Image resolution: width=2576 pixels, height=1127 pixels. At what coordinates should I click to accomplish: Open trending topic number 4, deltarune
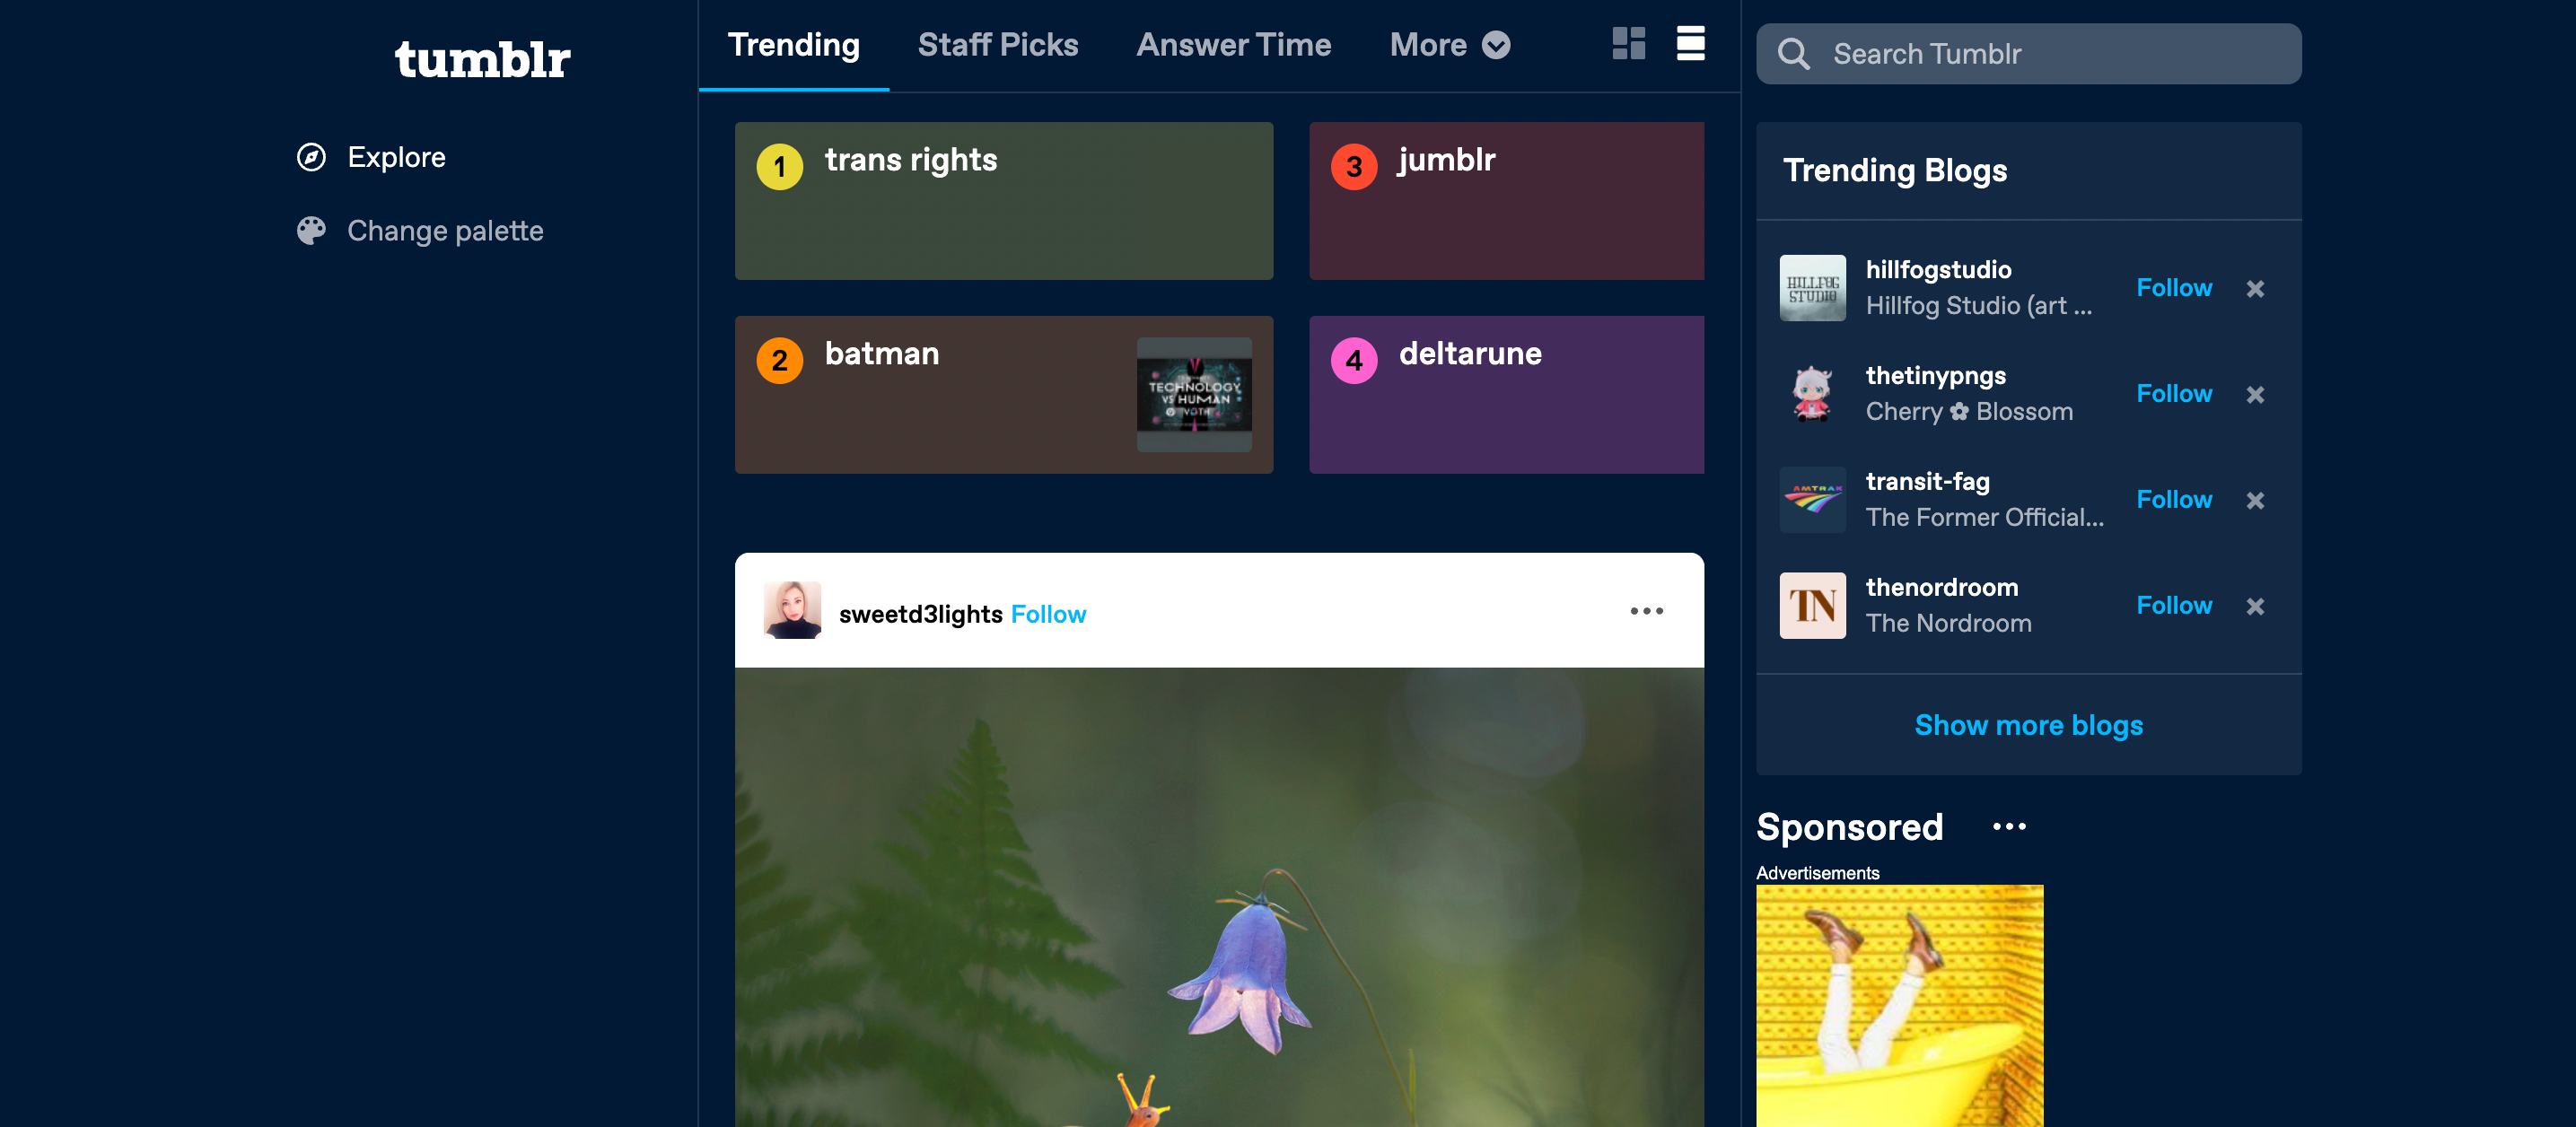click(x=1505, y=394)
